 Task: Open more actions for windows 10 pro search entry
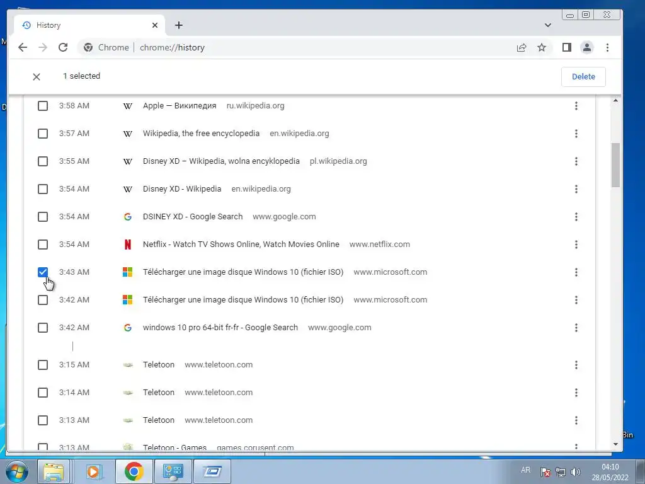pos(576,328)
